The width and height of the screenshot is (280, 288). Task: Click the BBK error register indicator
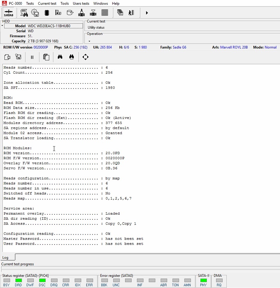pyautogui.click(x=104, y=280)
